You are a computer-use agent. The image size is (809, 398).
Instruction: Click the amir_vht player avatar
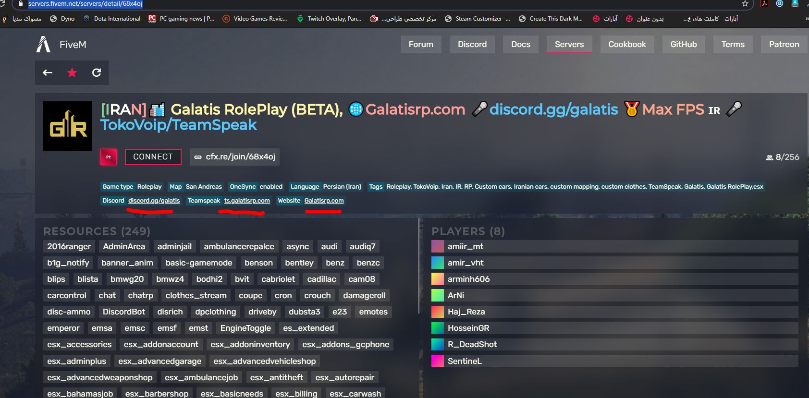[x=438, y=263]
